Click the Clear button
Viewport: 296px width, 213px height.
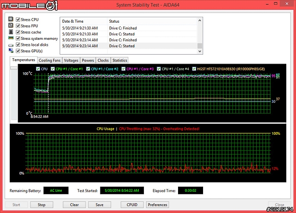(x=74, y=205)
